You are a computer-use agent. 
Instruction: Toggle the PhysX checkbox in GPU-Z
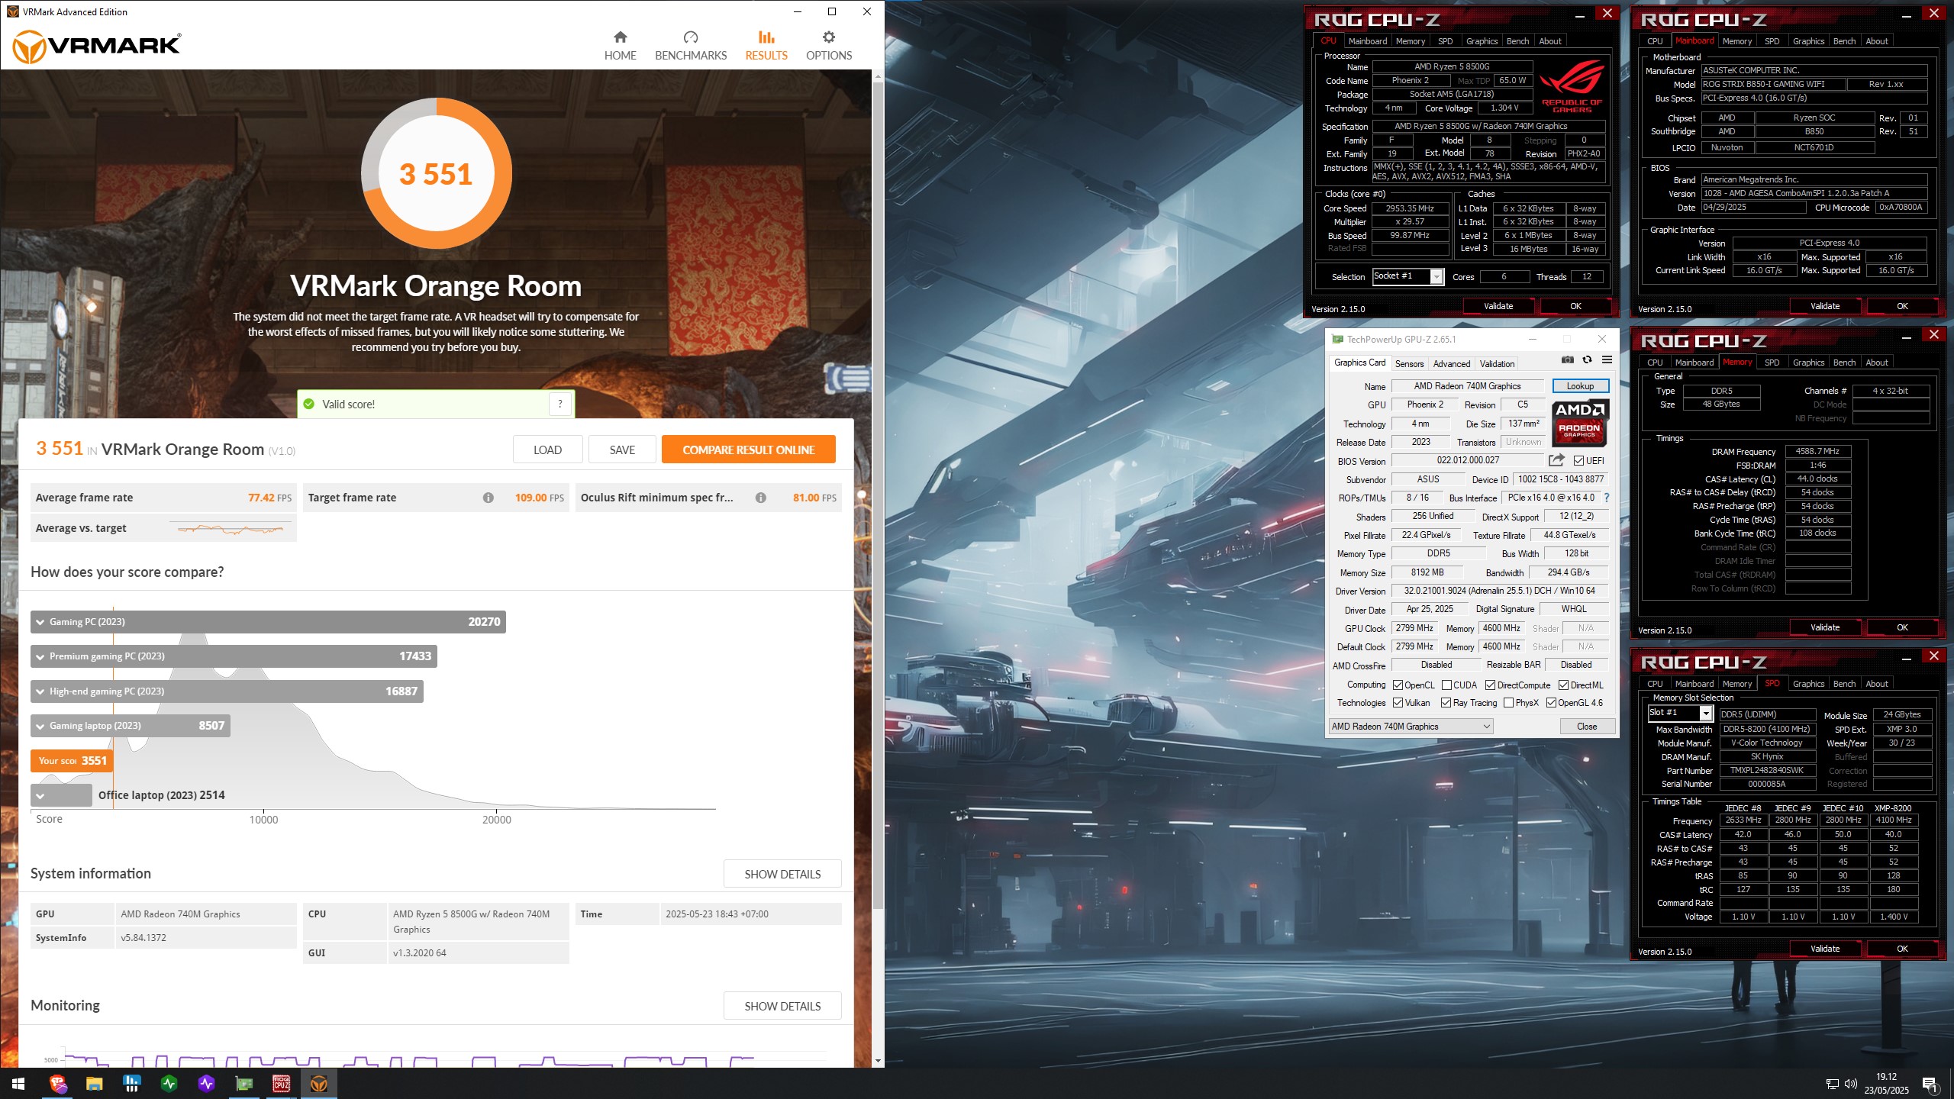[1508, 702]
